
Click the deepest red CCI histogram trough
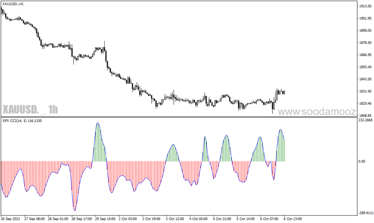click(75, 209)
